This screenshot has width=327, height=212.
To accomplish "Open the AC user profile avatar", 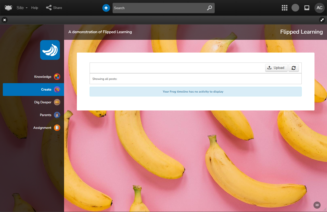I will pyautogui.click(x=319, y=8).
